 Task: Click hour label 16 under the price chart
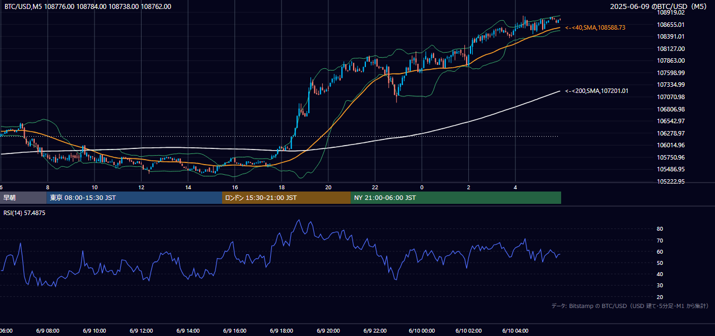point(234,187)
